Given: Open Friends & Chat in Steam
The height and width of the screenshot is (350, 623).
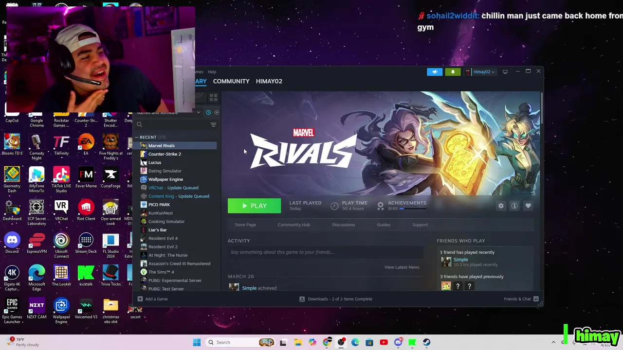Looking at the screenshot, I should click(521, 299).
